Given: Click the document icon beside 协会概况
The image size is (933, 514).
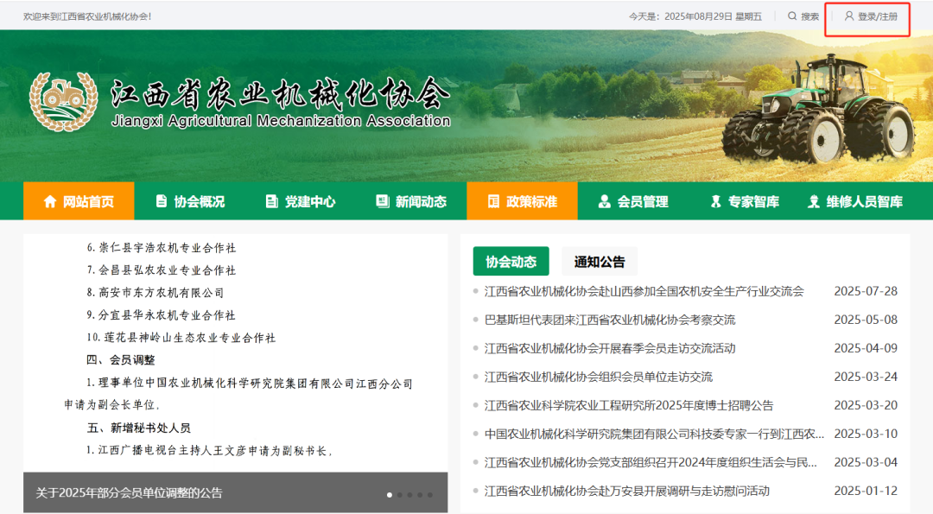Looking at the screenshot, I should (161, 201).
